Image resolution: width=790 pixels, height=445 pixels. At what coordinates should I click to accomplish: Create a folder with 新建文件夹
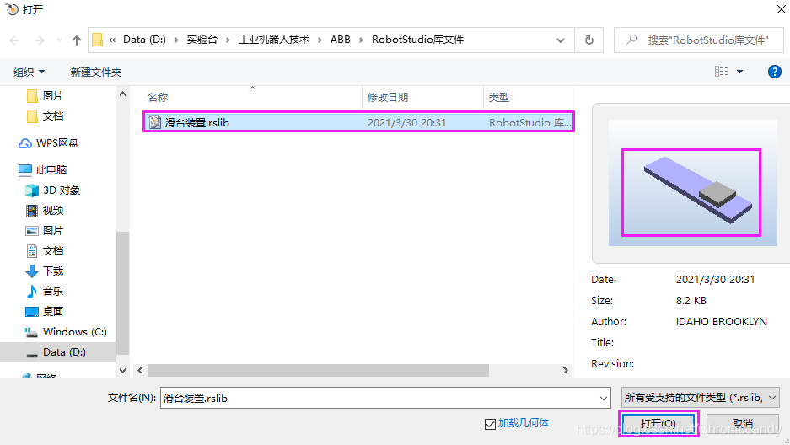click(x=96, y=72)
